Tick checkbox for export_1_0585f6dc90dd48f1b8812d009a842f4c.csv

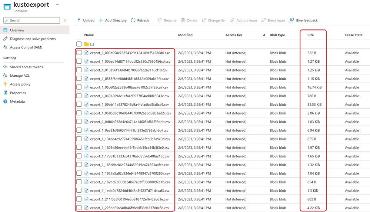tap(79, 79)
